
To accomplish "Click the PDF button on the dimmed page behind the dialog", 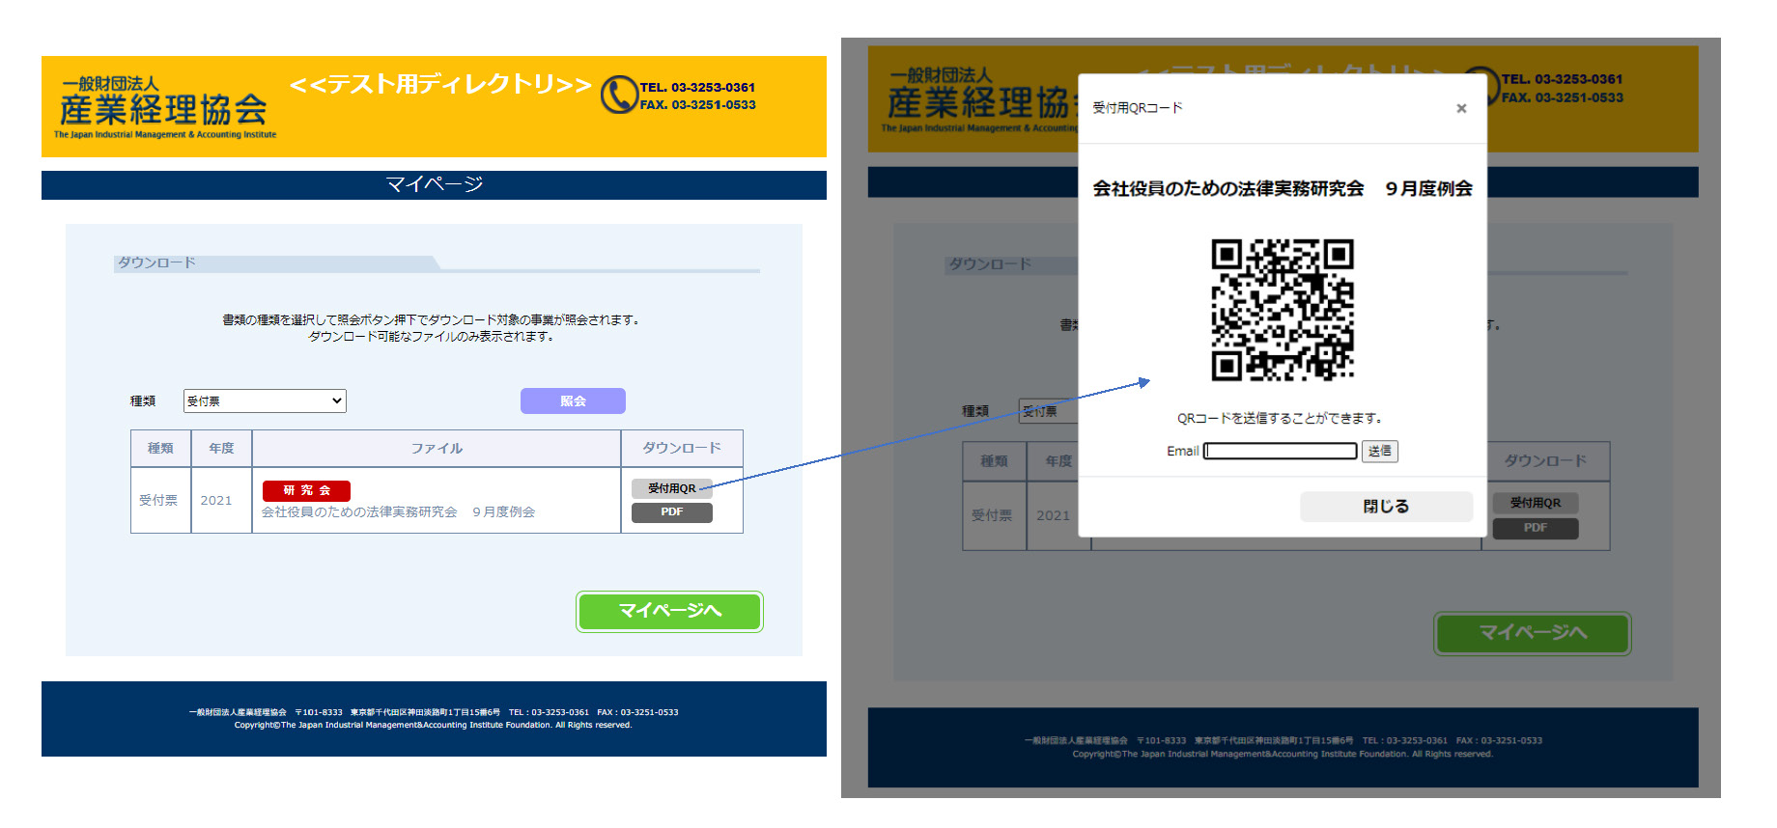I will tap(1536, 528).
